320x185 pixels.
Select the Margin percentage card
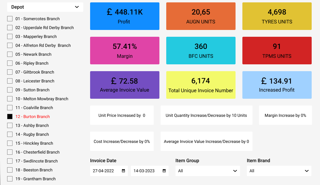tap(124, 50)
